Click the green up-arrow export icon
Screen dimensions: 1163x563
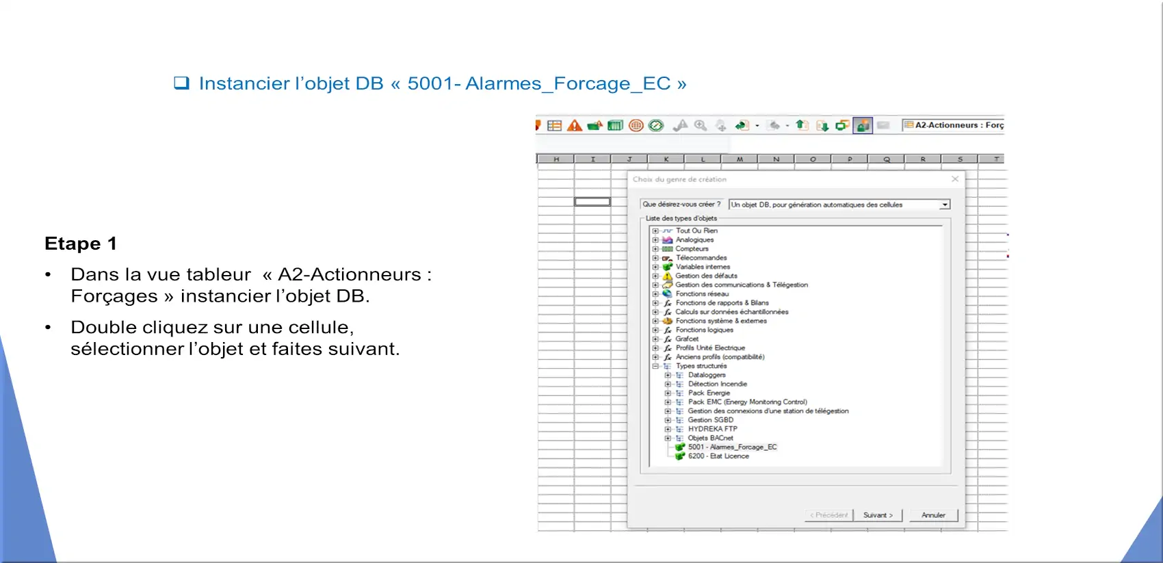coord(802,125)
